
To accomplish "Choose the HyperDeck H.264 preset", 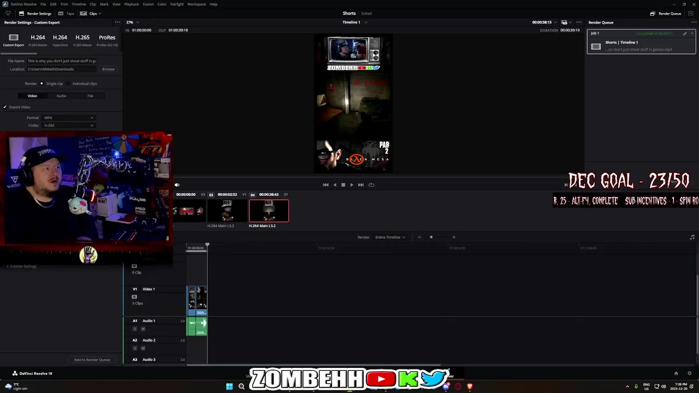I will click(x=60, y=40).
